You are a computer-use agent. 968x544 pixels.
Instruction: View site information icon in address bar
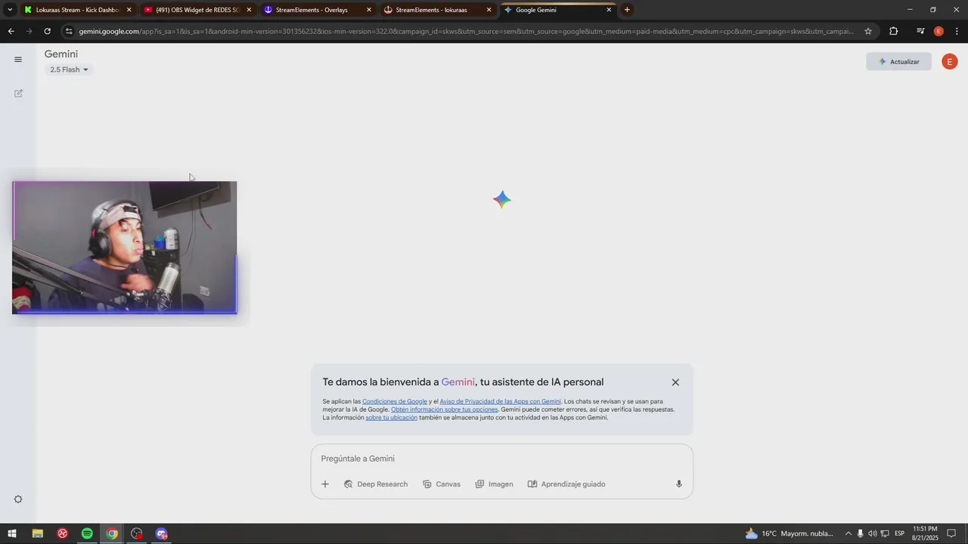(69, 31)
